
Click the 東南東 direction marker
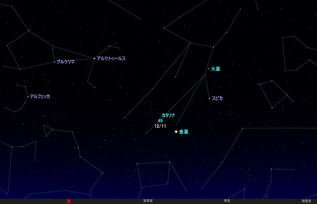148,201
